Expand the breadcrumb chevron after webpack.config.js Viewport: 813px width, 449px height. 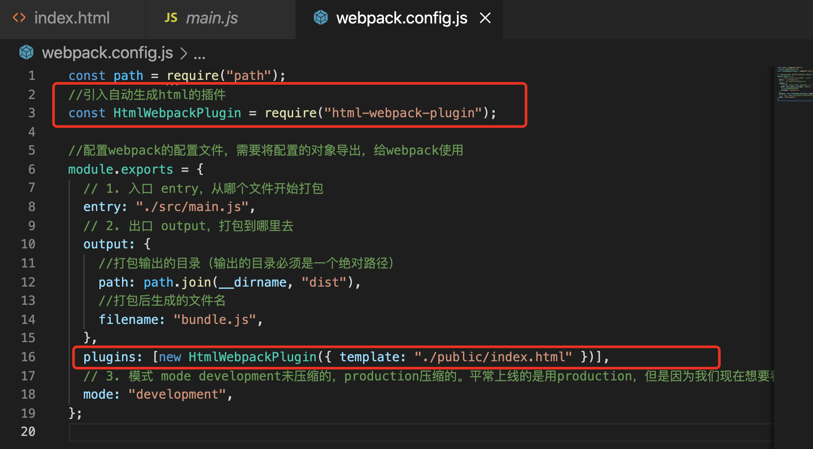185,53
